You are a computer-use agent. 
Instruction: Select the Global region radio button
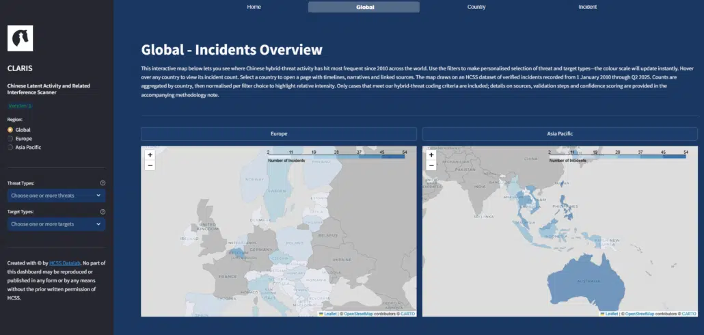(x=10, y=129)
